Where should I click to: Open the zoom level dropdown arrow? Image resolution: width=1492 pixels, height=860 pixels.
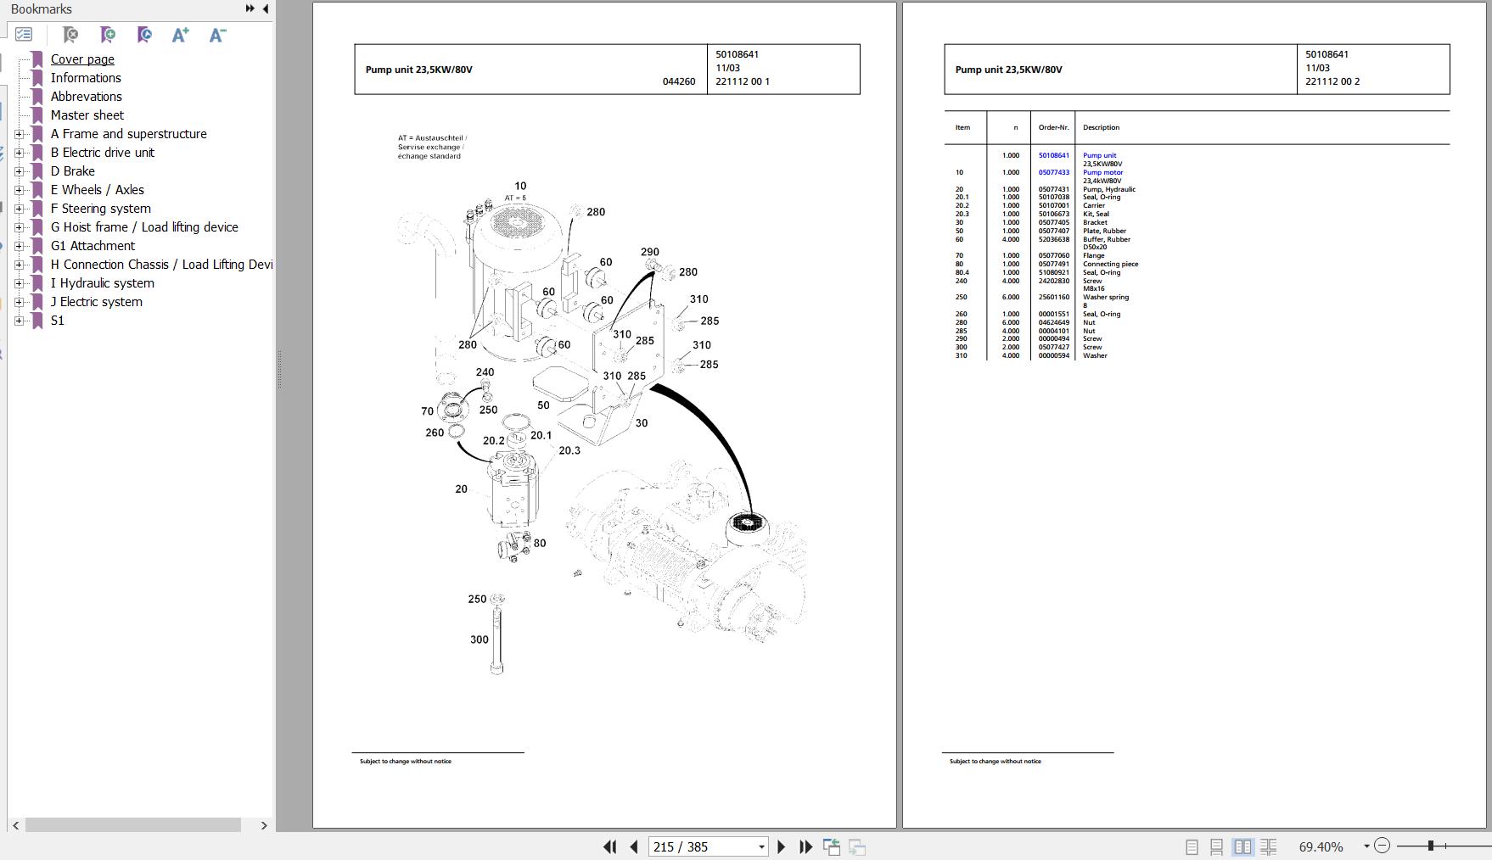(1366, 846)
